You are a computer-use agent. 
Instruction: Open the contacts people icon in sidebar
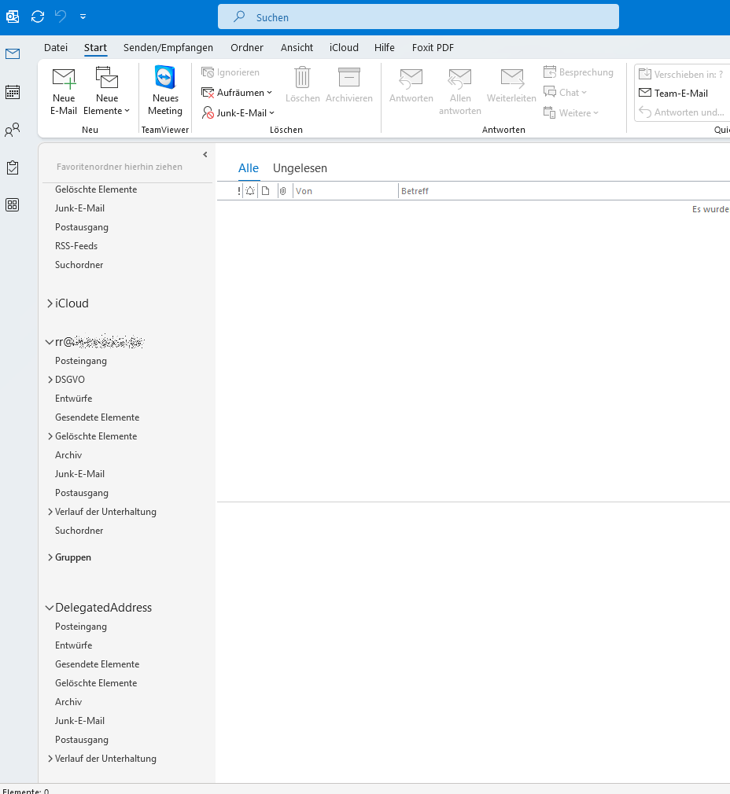(x=13, y=130)
